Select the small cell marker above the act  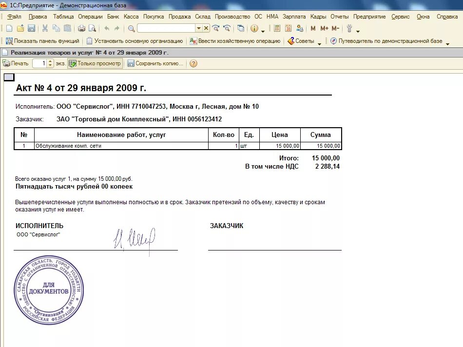pos(9,77)
